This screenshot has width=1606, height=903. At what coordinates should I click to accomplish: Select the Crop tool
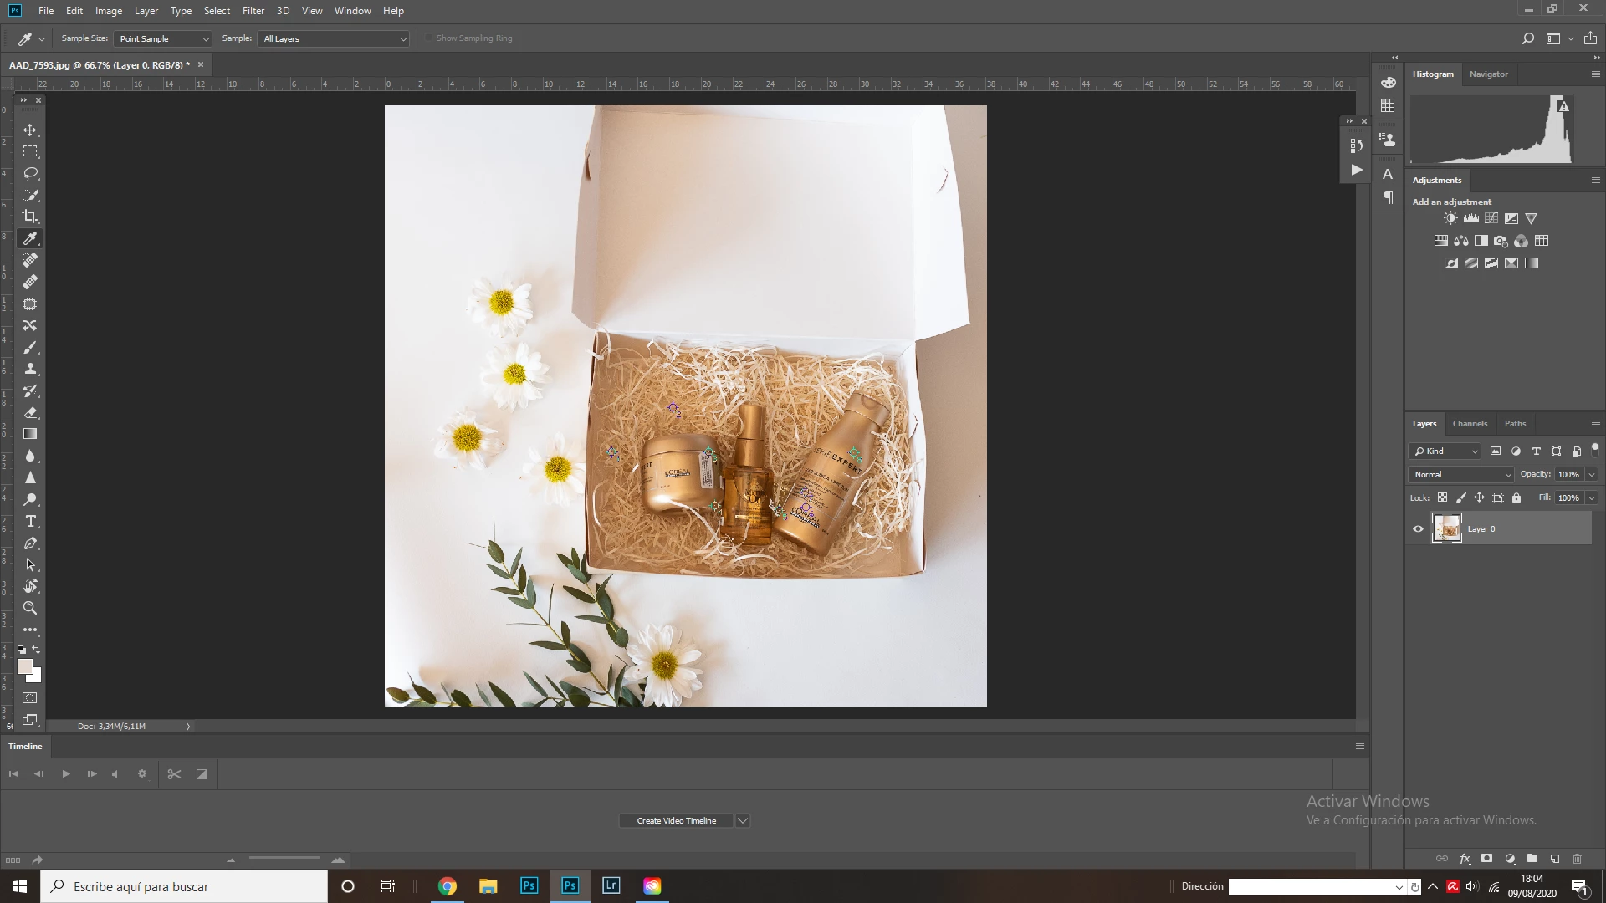(x=30, y=217)
